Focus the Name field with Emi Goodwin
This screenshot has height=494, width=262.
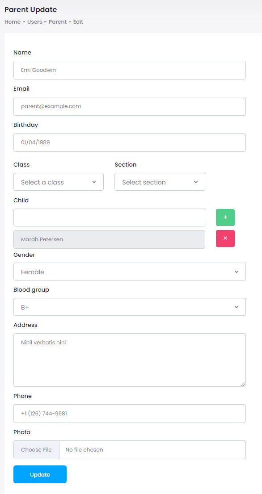130,70
